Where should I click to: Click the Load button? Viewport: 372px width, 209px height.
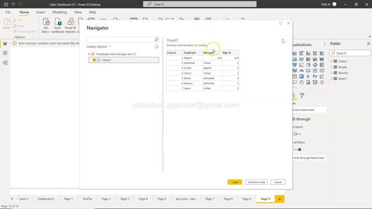tap(235, 182)
